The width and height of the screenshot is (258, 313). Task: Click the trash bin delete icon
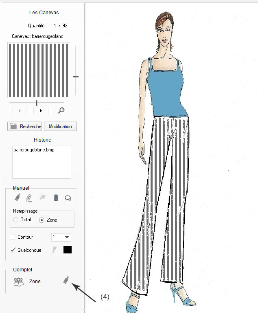56,198
